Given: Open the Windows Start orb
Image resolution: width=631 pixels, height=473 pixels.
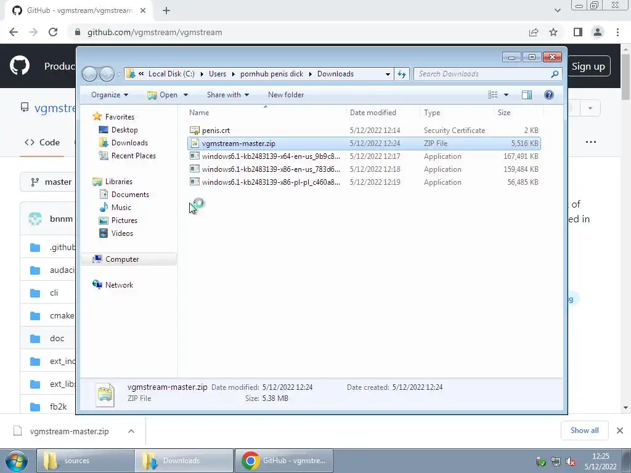Looking at the screenshot, I should click(17, 461).
